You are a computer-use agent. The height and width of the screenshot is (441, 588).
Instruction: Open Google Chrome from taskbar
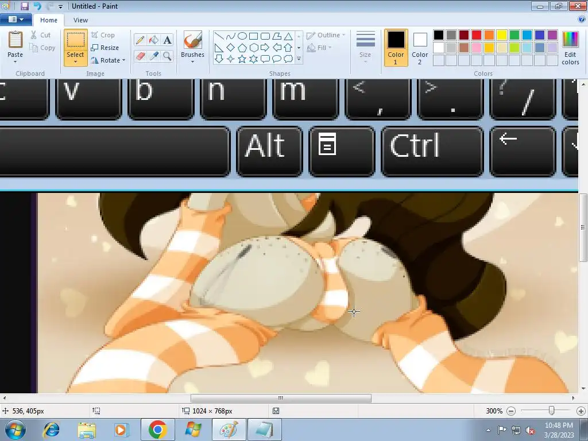157,430
